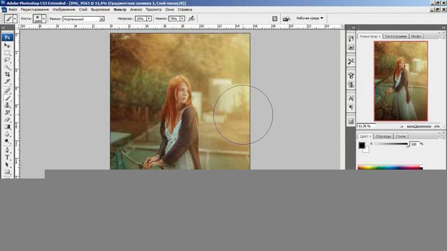Select the Clone Stamp tool
The image size is (447, 251).
(x=7, y=105)
